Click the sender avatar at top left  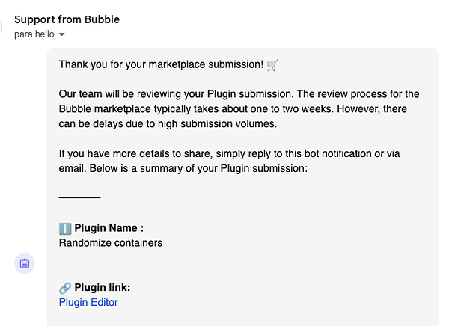pos(2,28)
